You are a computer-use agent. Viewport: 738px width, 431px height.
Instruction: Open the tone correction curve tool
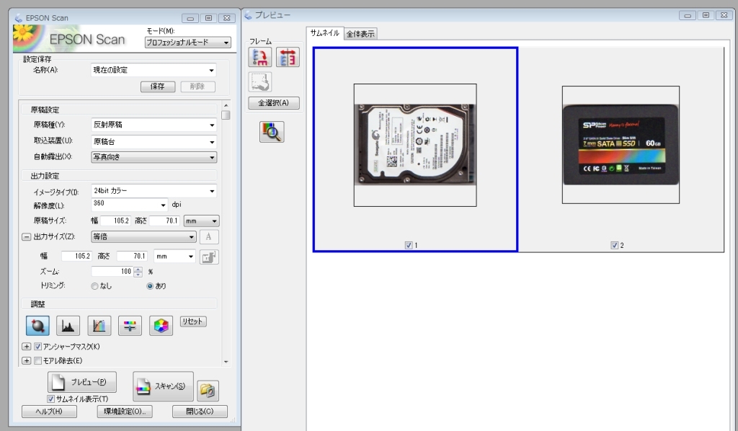99,326
